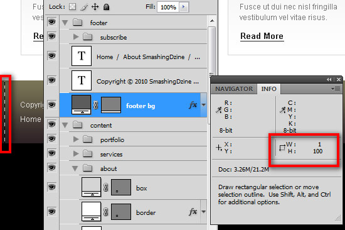Click the content folder icon
The height and width of the screenshot is (230, 345).
[x=77, y=125]
